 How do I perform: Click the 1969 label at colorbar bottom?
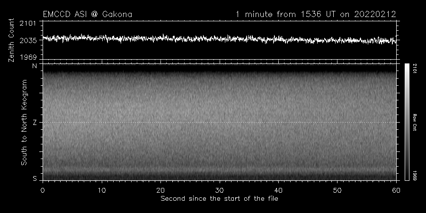pyautogui.click(x=415, y=176)
